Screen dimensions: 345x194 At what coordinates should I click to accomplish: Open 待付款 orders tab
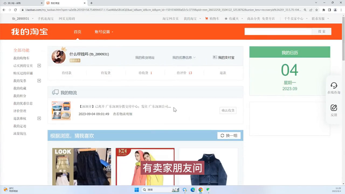[67, 73]
